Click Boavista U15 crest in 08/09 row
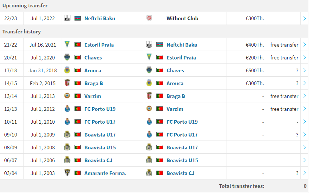 [x=67, y=147]
